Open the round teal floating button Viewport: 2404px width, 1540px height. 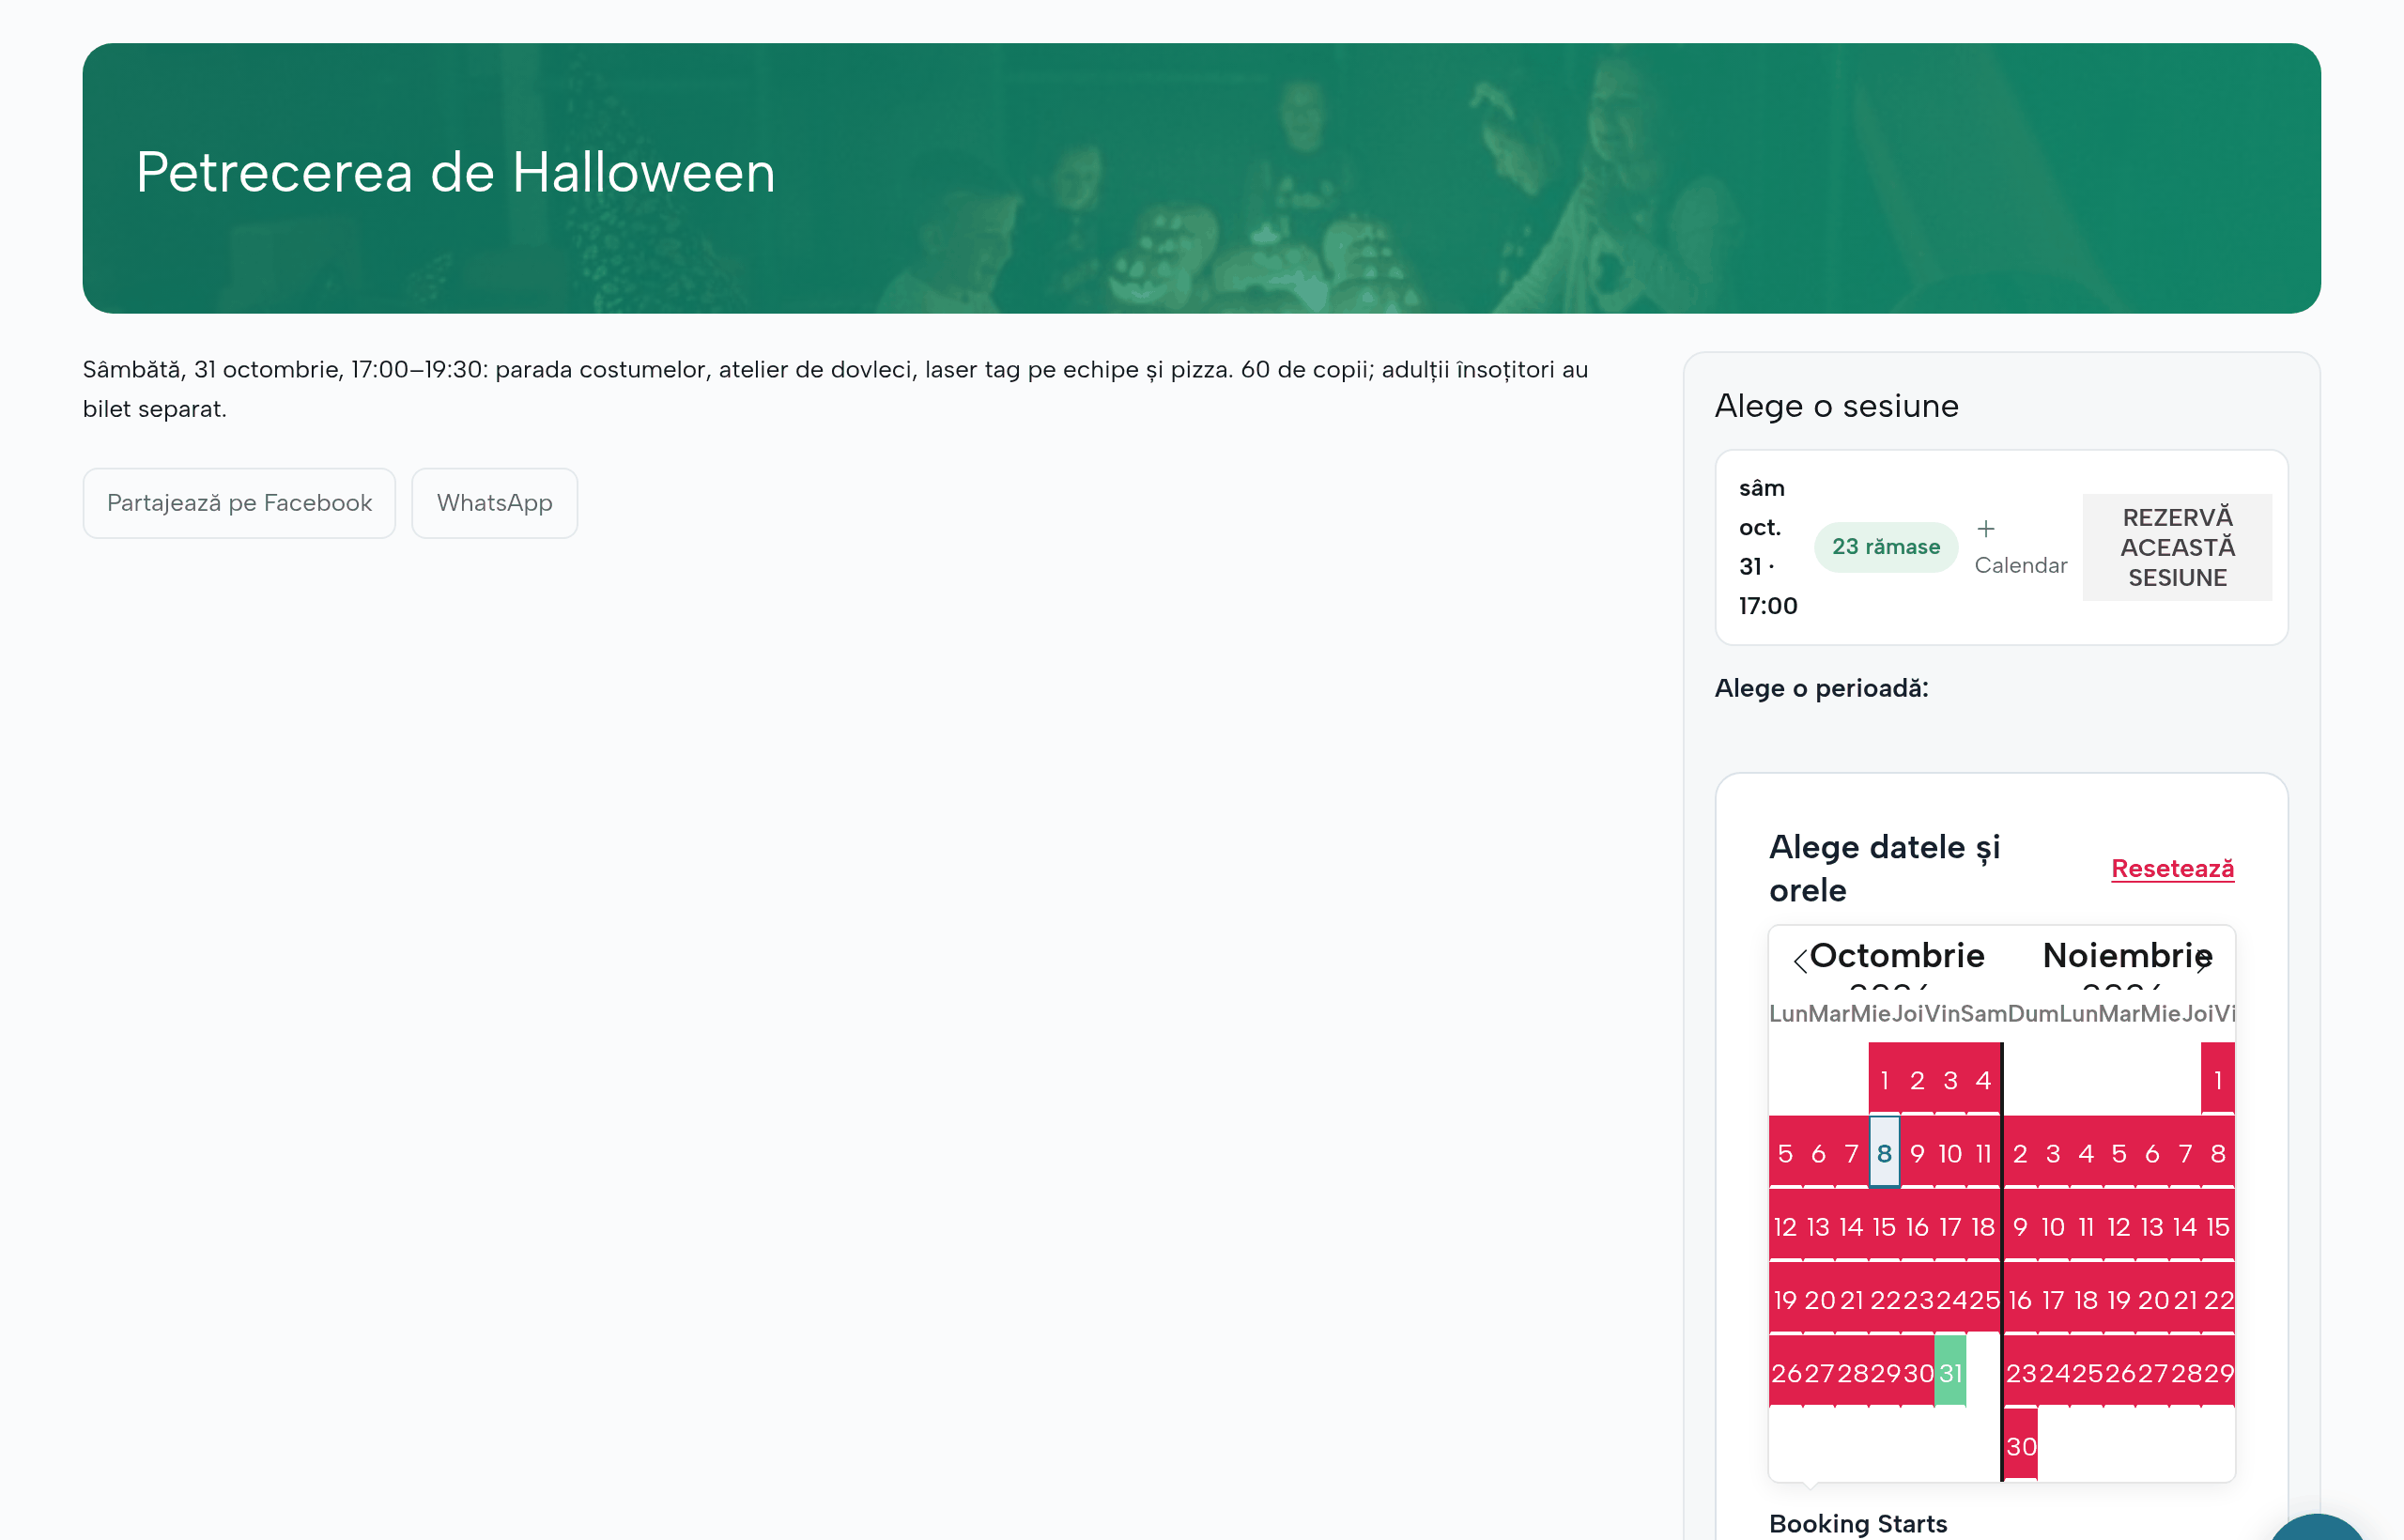click(x=2317, y=1528)
